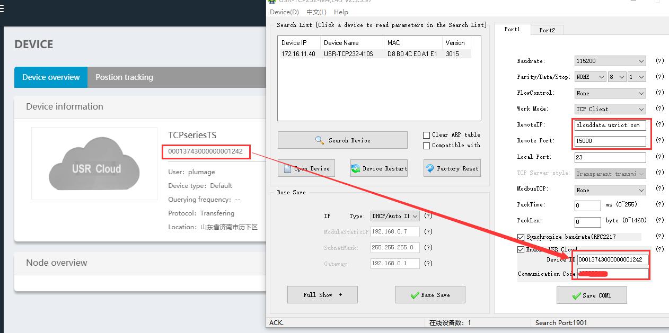Click the (?) help next to PackTime
Image resolution: width=669 pixels, height=333 pixels.
(660, 204)
